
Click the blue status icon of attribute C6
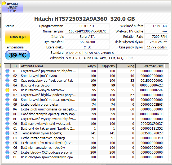pos(7,147)
